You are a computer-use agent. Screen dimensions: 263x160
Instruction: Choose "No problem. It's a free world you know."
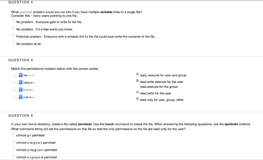pyautogui.click(x=13, y=28)
